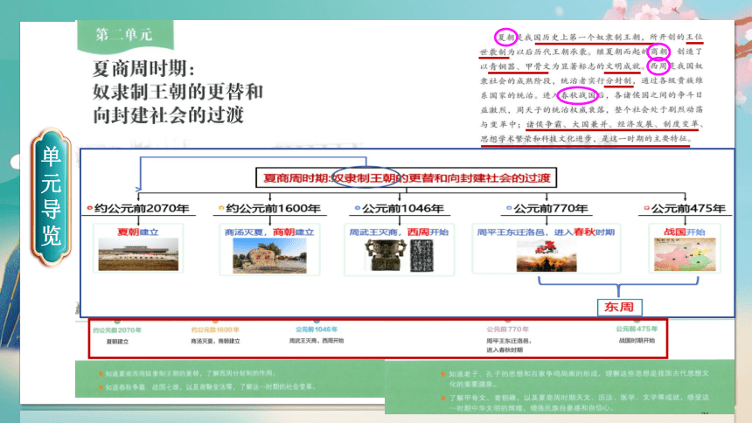This screenshot has height=423, width=752.
Task: Click small 夏朝建立 text in the red-framed strip
Action: (x=117, y=342)
